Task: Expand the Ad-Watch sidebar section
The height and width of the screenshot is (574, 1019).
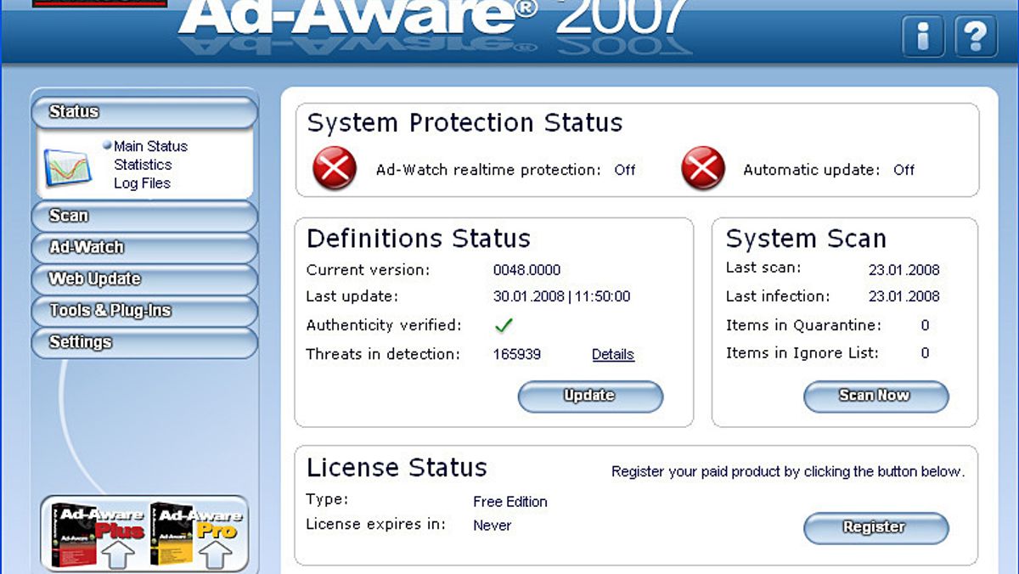Action: point(144,247)
